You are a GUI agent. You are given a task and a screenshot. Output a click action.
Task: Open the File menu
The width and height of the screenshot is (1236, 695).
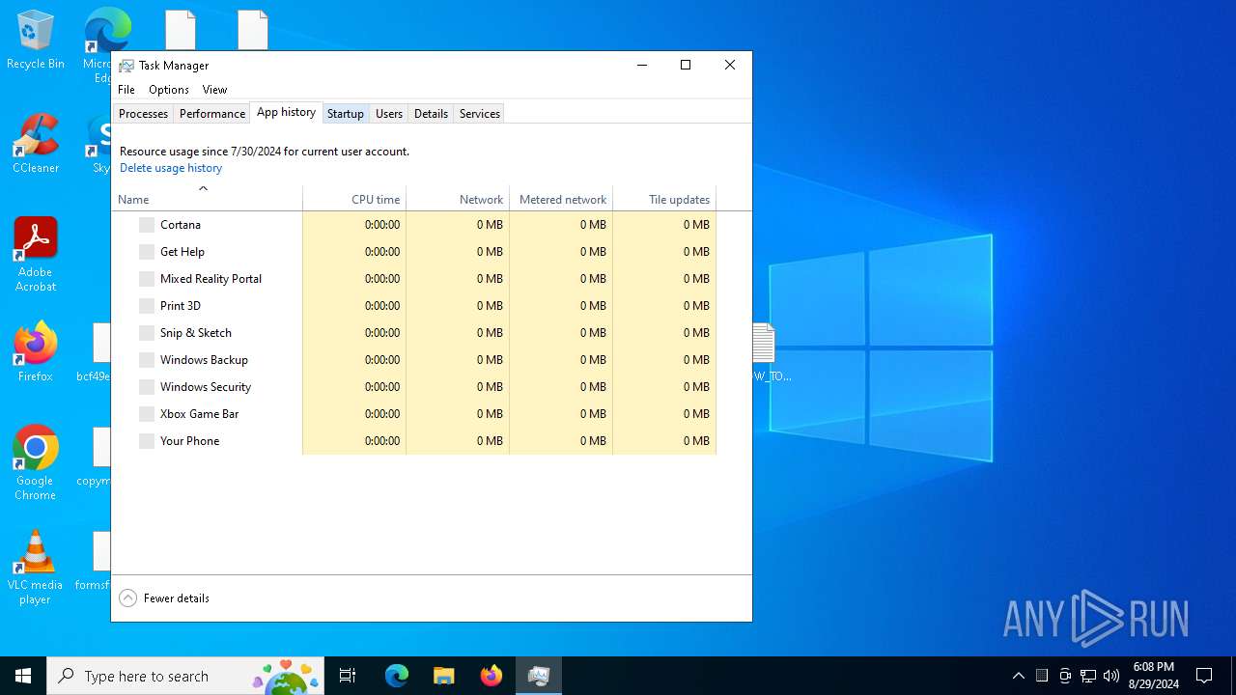tap(126, 90)
